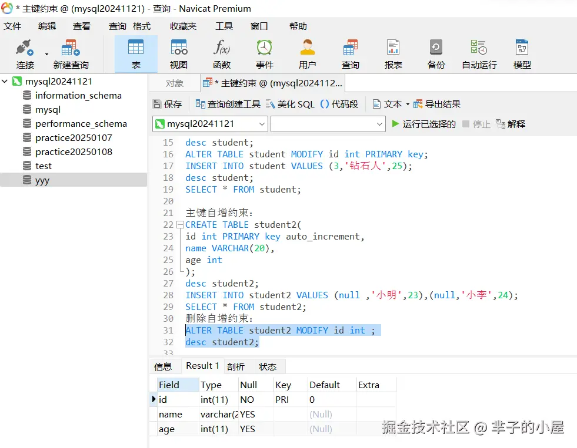Collapse the CREATE TABLE student2 code block
Viewport: 577px width, 448px height.
(x=180, y=224)
